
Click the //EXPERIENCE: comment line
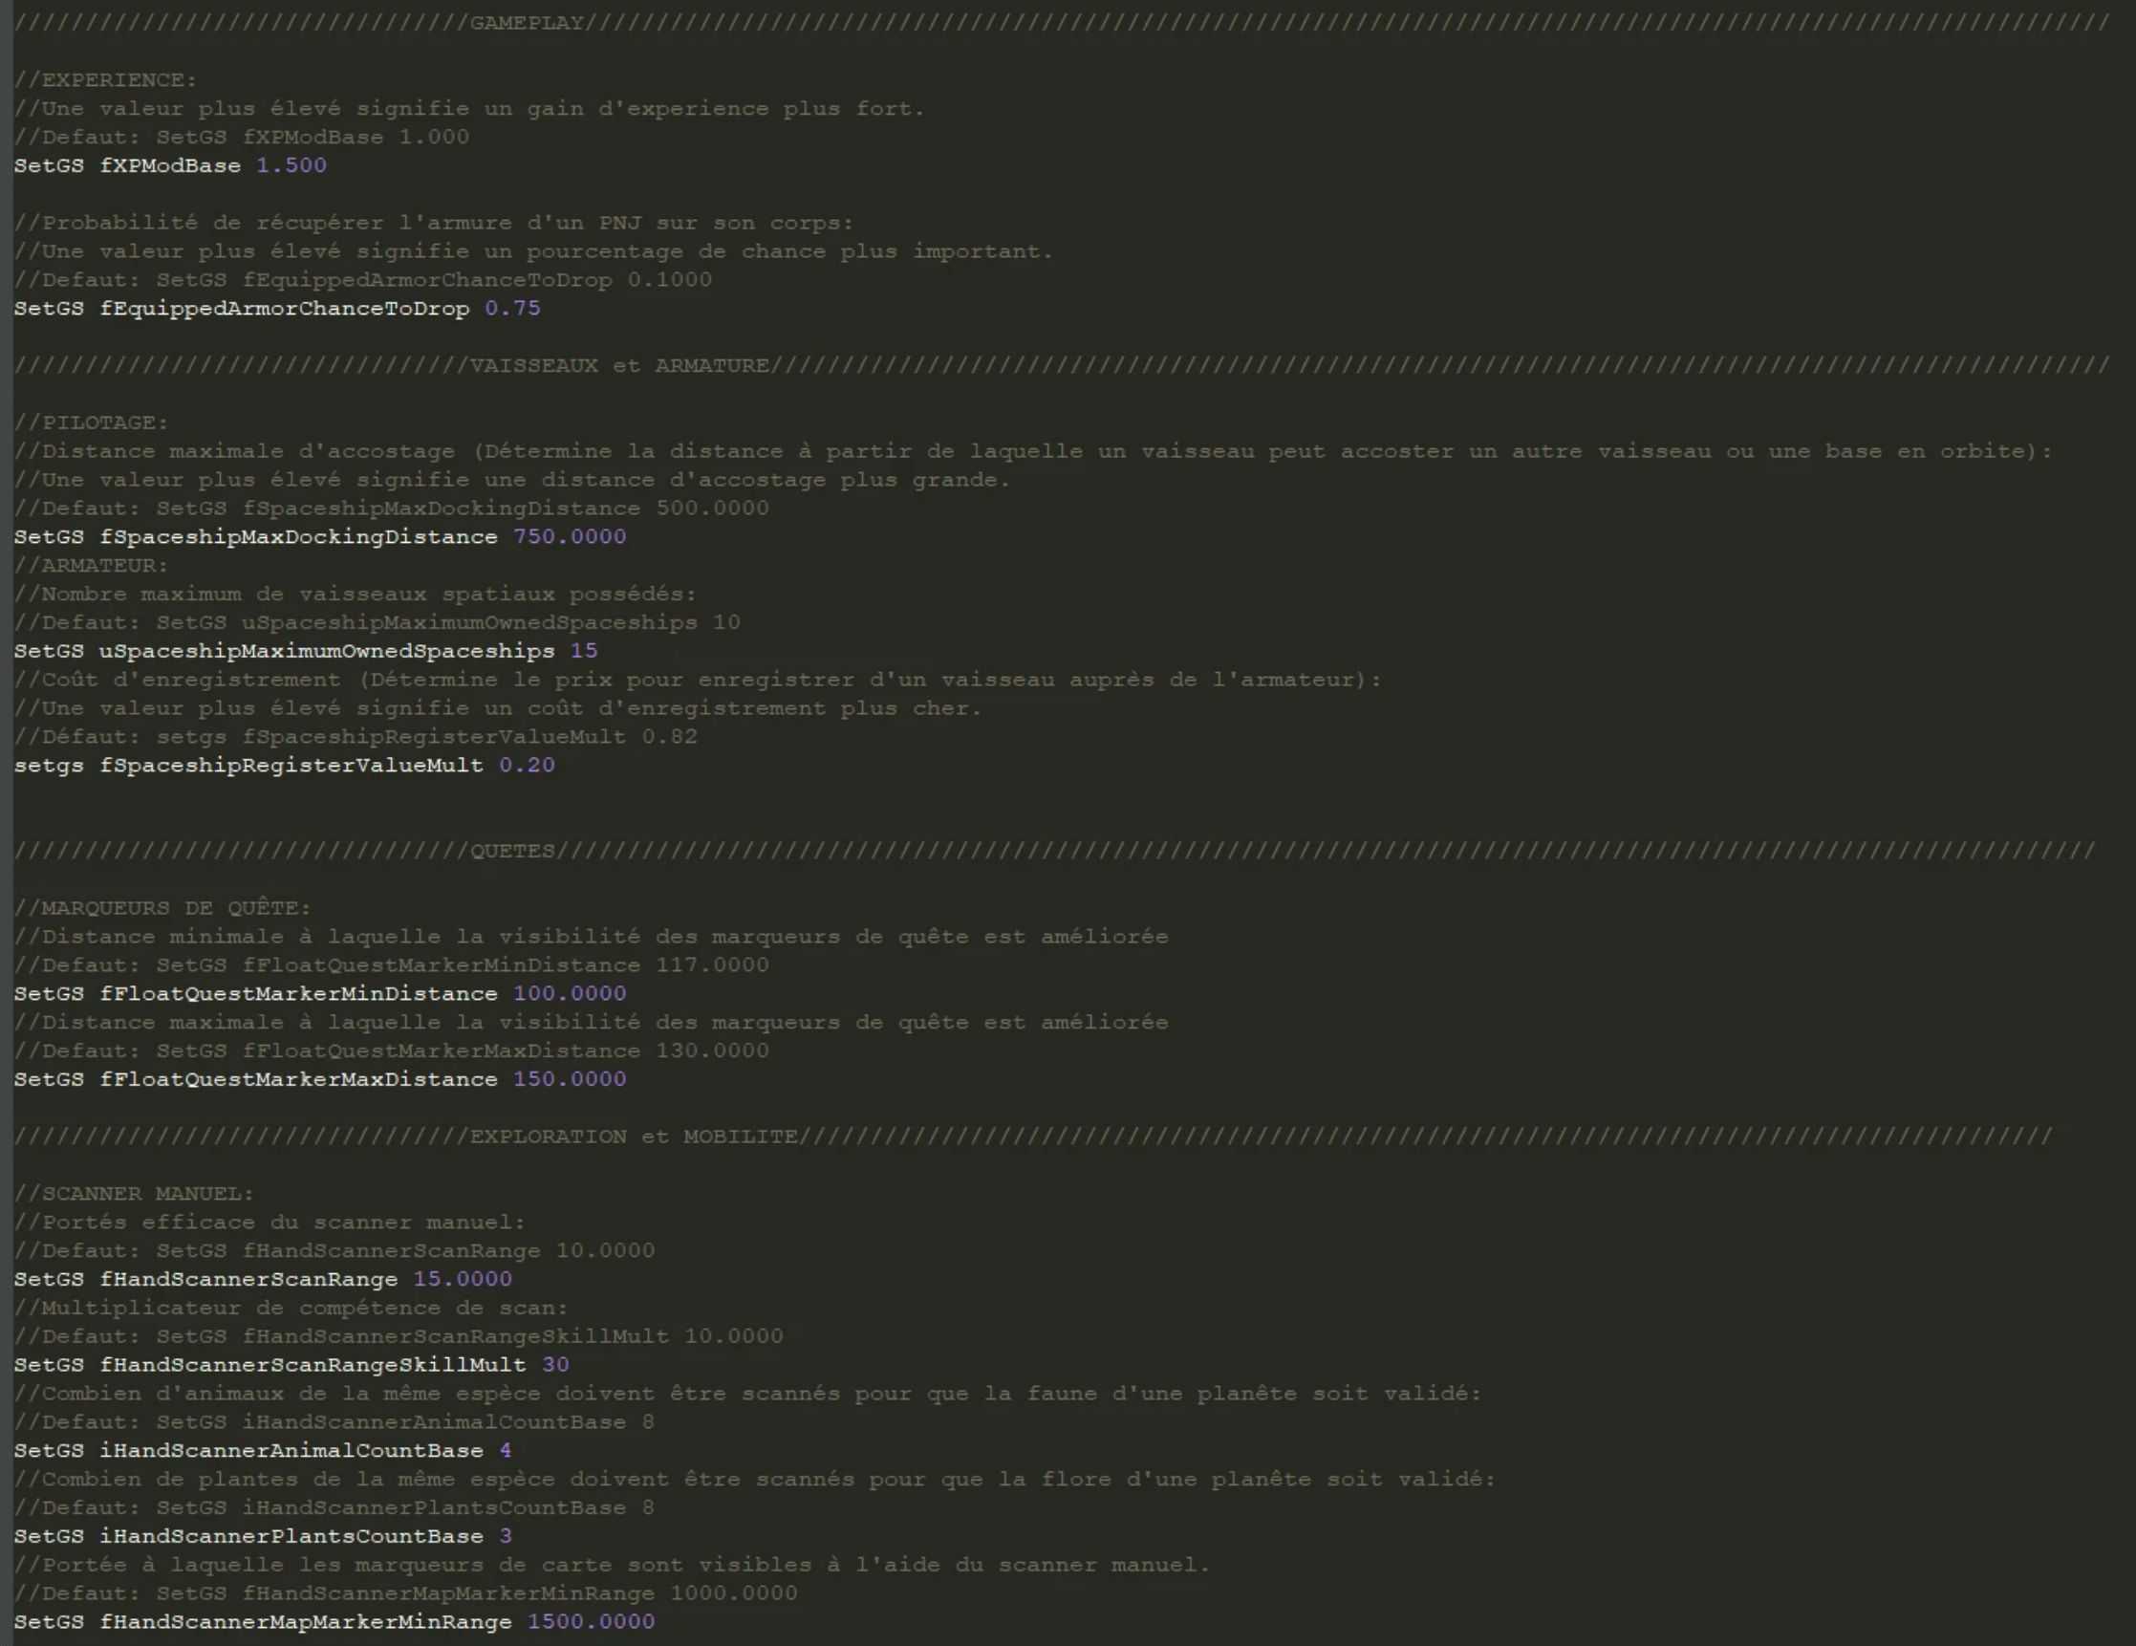tap(104, 80)
